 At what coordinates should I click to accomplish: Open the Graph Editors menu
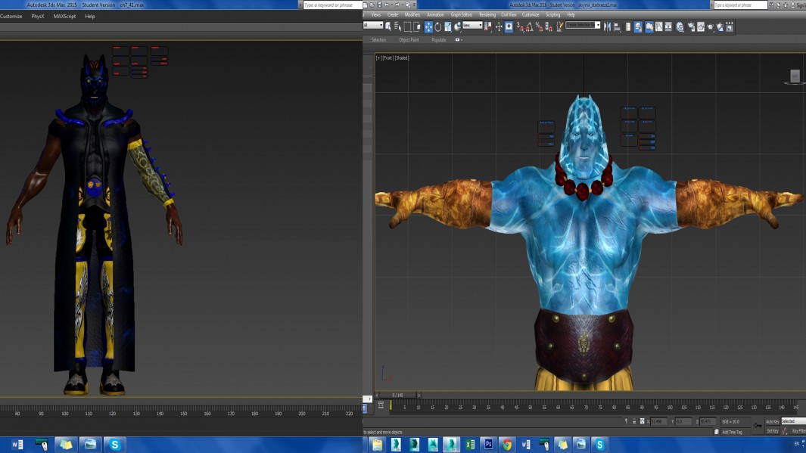pyautogui.click(x=462, y=15)
